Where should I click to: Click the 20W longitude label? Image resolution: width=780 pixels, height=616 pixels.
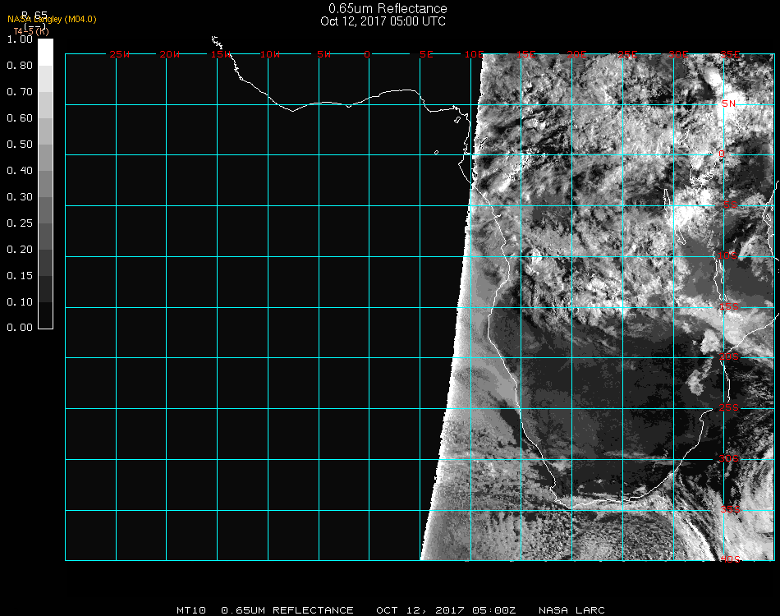(x=170, y=54)
